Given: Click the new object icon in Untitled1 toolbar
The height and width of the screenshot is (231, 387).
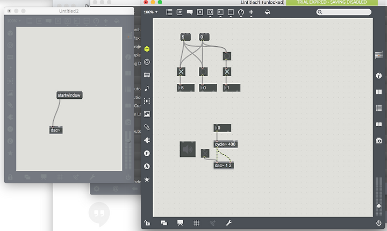Looking at the screenshot, I should coord(169,12).
